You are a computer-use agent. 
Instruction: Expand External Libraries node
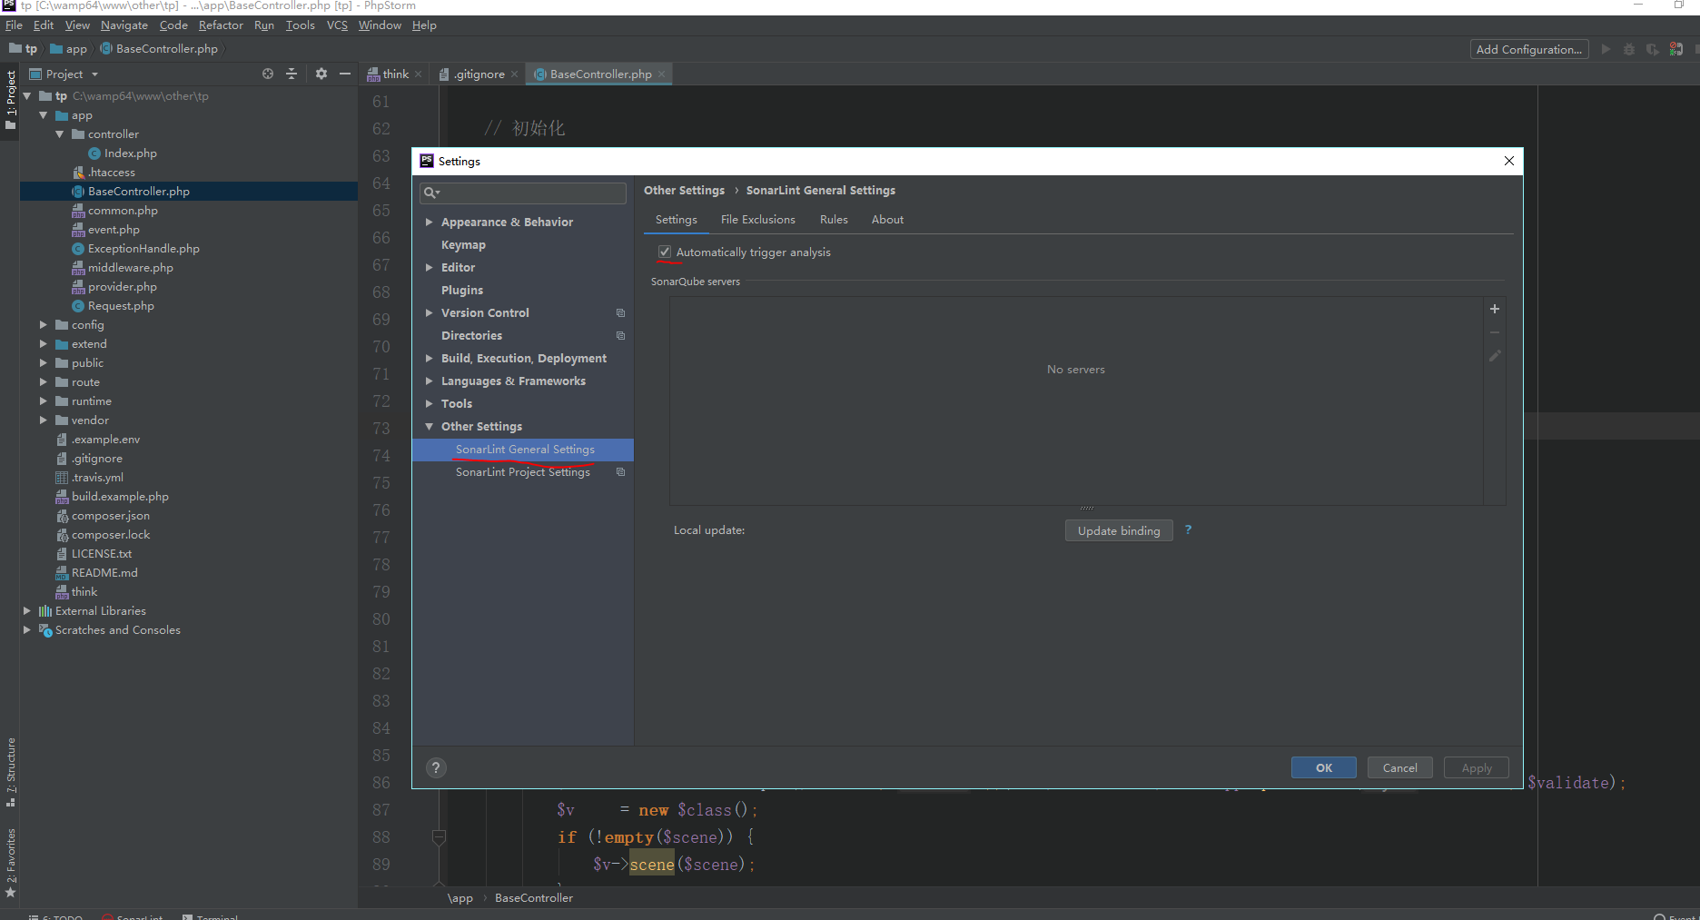point(26,610)
